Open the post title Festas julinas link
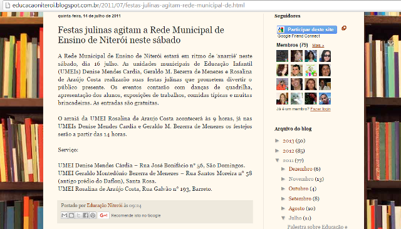The width and height of the screenshot is (401, 229). coord(141,35)
